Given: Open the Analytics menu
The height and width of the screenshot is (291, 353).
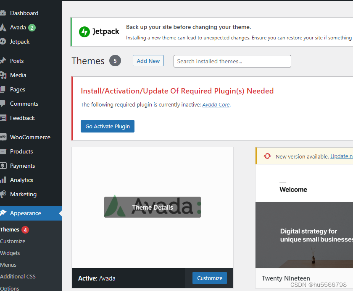Looking at the screenshot, I should coord(21,180).
